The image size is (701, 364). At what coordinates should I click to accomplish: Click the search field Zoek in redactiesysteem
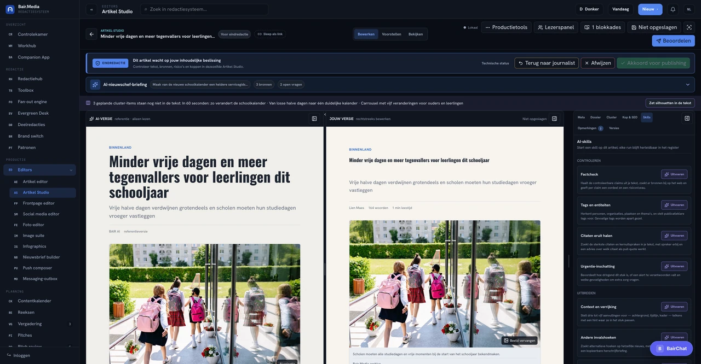pos(204,9)
